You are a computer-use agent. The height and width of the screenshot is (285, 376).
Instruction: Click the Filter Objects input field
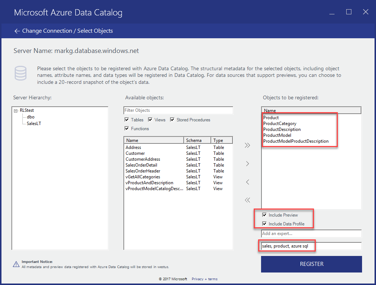[x=178, y=110]
